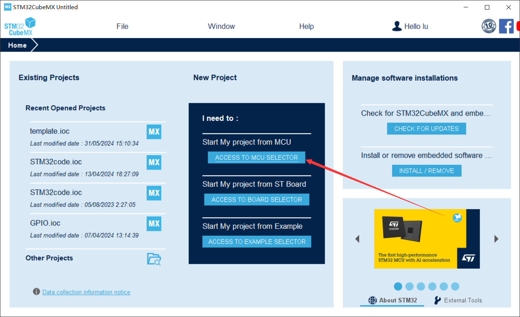Show the previous banner with the left arrow
The height and width of the screenshot is (317, 520).
point(357,239)
